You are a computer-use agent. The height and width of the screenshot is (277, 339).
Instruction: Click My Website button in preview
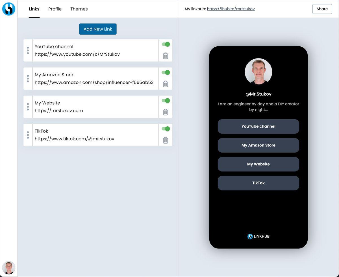[258, 164]
